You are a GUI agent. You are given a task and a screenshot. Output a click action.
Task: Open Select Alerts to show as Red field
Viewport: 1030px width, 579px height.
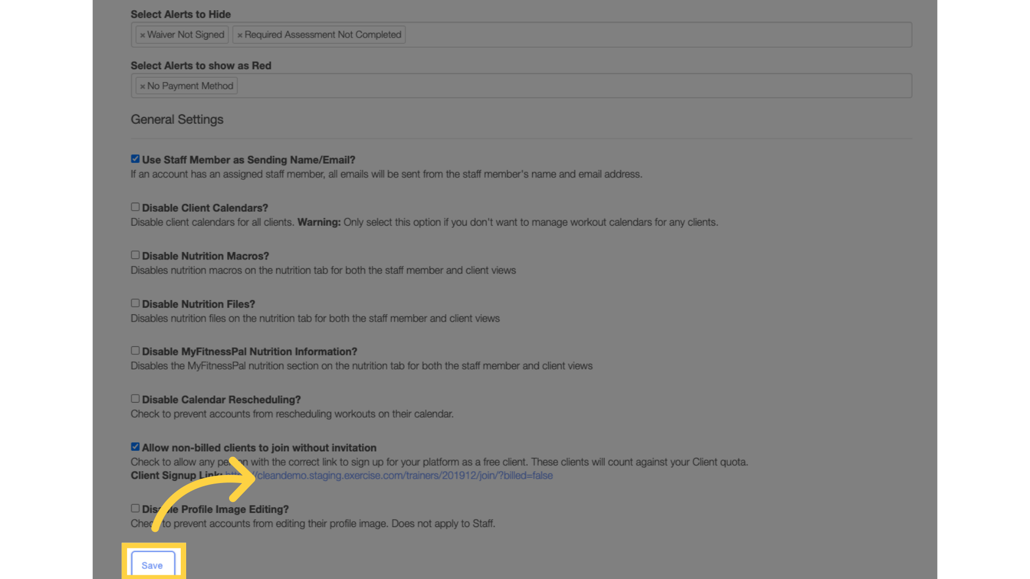click(521, 86)
